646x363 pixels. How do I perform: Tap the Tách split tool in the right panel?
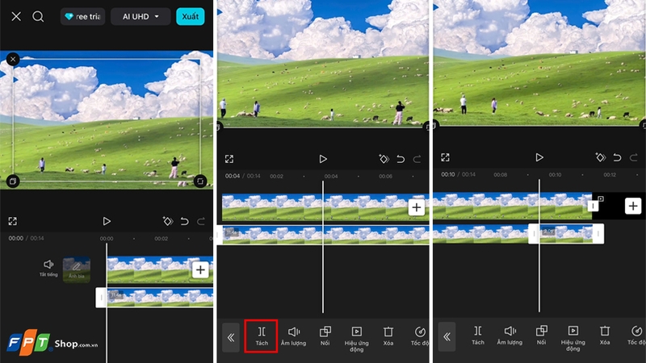pyautogui.click(x=477, y=336)
